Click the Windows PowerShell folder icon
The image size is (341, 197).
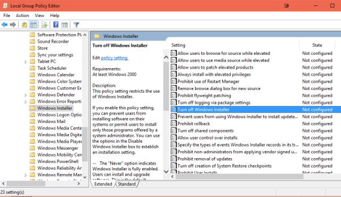(33, 161)
